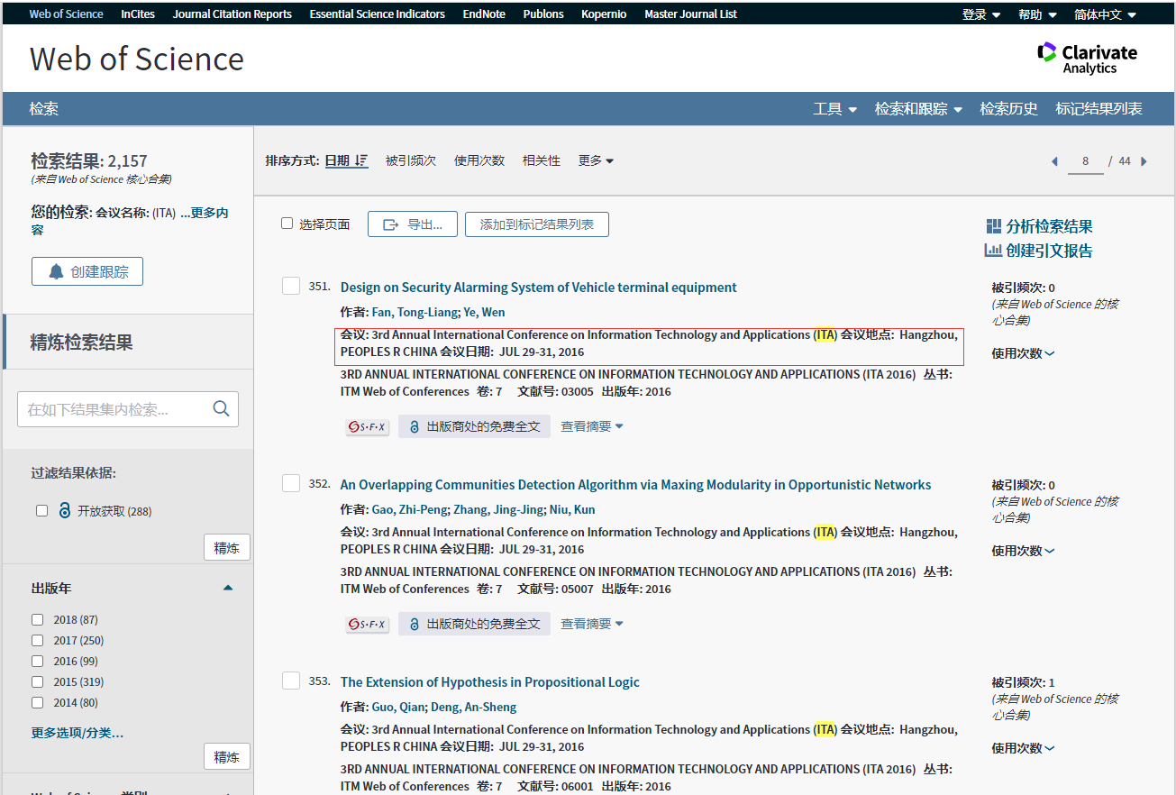The image size is (1176, 795).
Task: Click SFX icon for record 351
Action: 368,426
